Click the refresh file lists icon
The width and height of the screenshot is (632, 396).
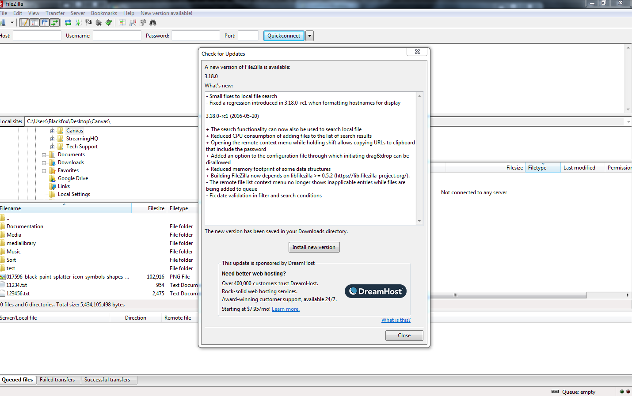coord(68,23)
